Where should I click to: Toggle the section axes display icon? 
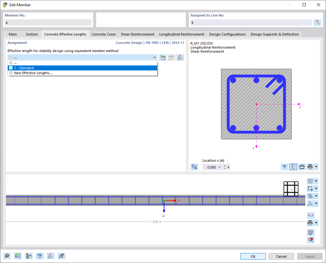pyautogui.click(x=293, y=167)
